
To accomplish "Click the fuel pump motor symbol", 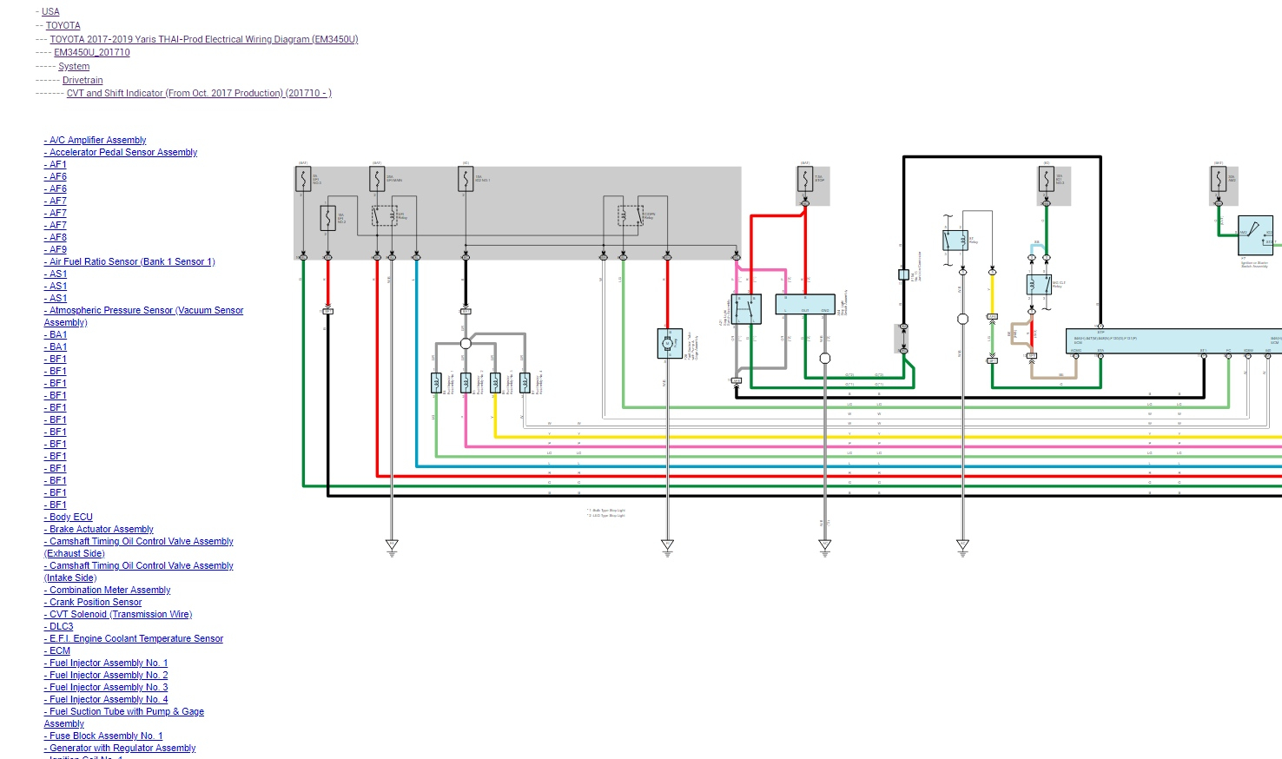I will click(x=668, y=343).
